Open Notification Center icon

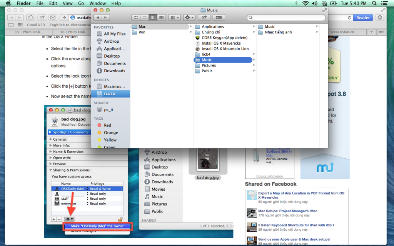384,3
